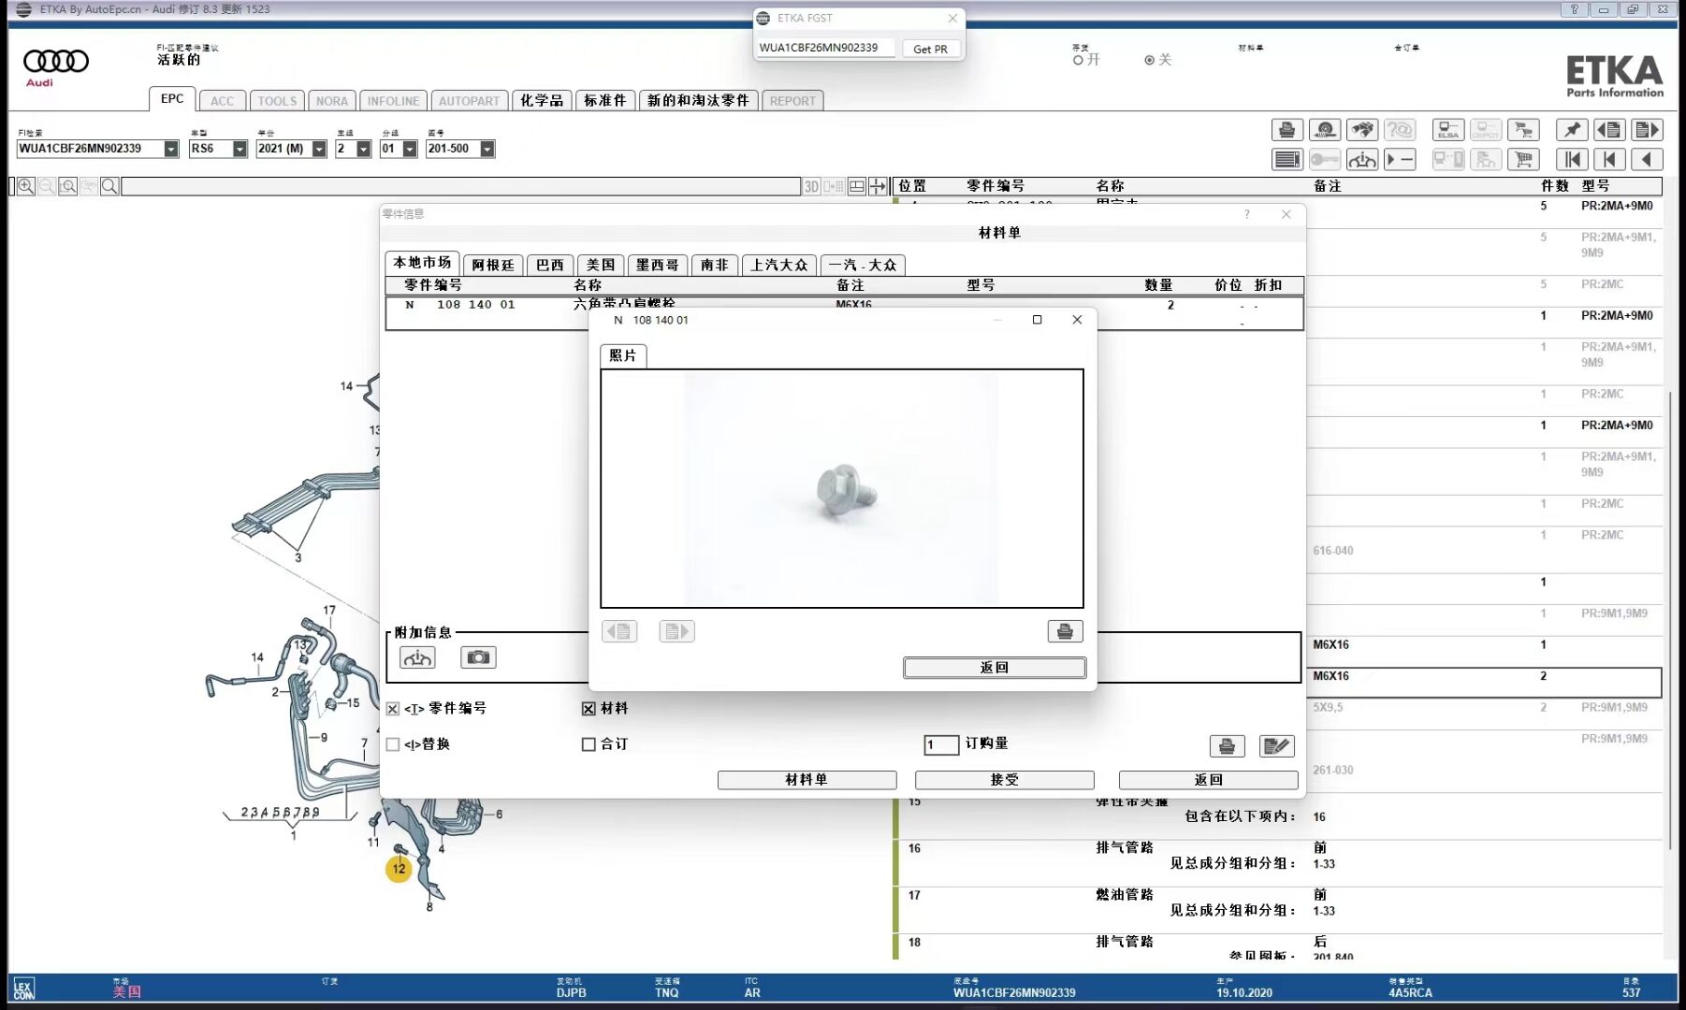
Task: Click the camera icon under 附加信息
Action: [x=478, y=657]
